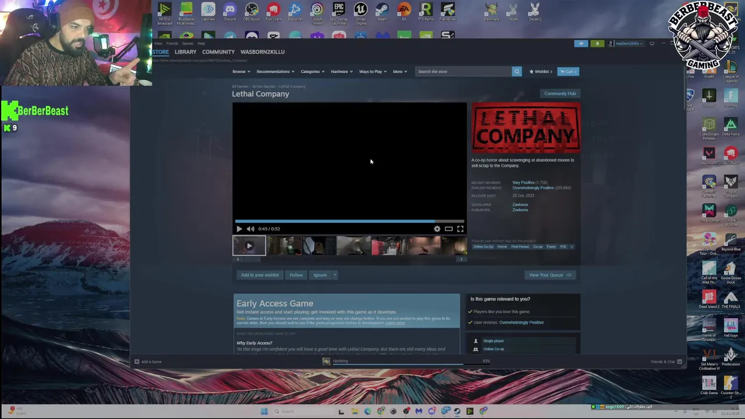Screen dimensions: 745x419
Task: Open the NVIDIA Broadcast desktop icon
Action: (165, 13)
